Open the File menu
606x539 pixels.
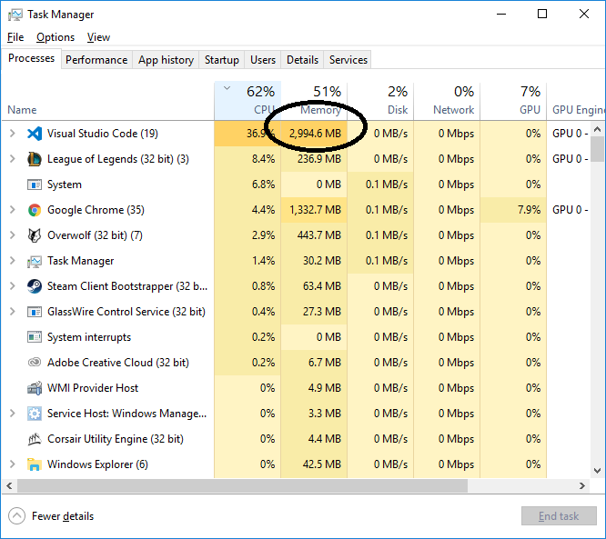point(15,37)
